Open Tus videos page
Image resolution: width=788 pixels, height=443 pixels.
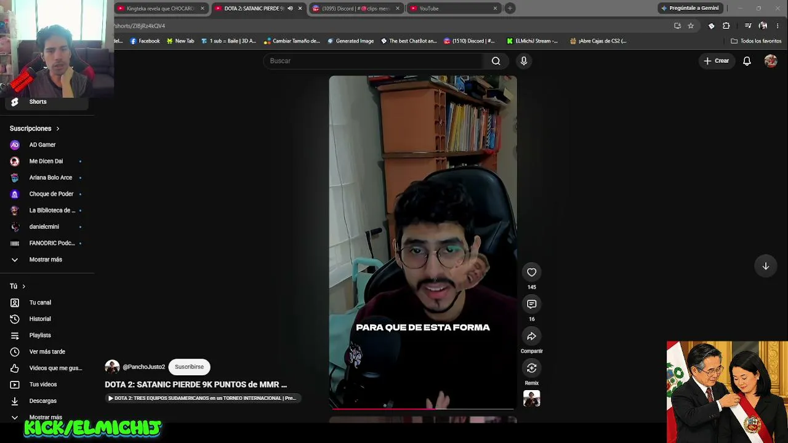click(x=47, y=385)
